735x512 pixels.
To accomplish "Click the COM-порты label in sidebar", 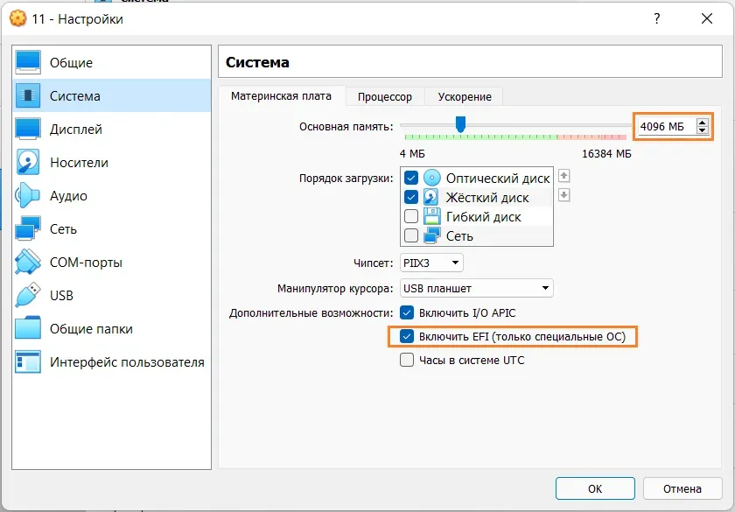I will pyautogui.click(x=87, y=263).
